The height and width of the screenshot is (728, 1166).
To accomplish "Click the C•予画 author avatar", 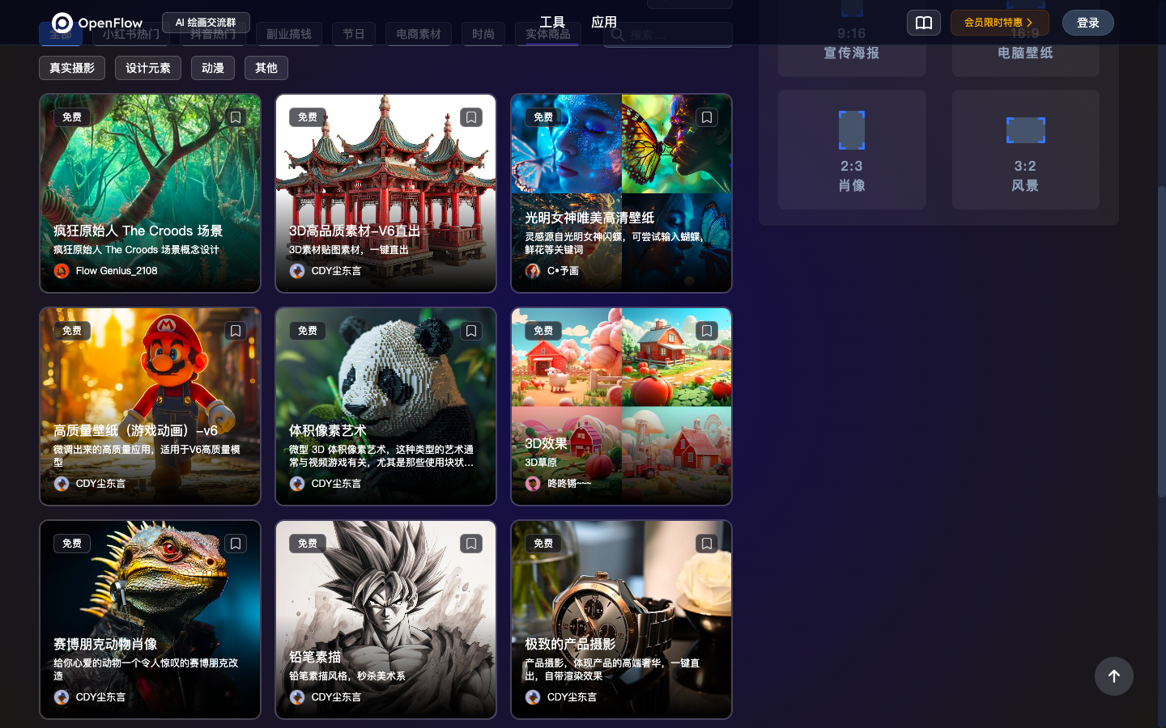I will pos(533,271).
